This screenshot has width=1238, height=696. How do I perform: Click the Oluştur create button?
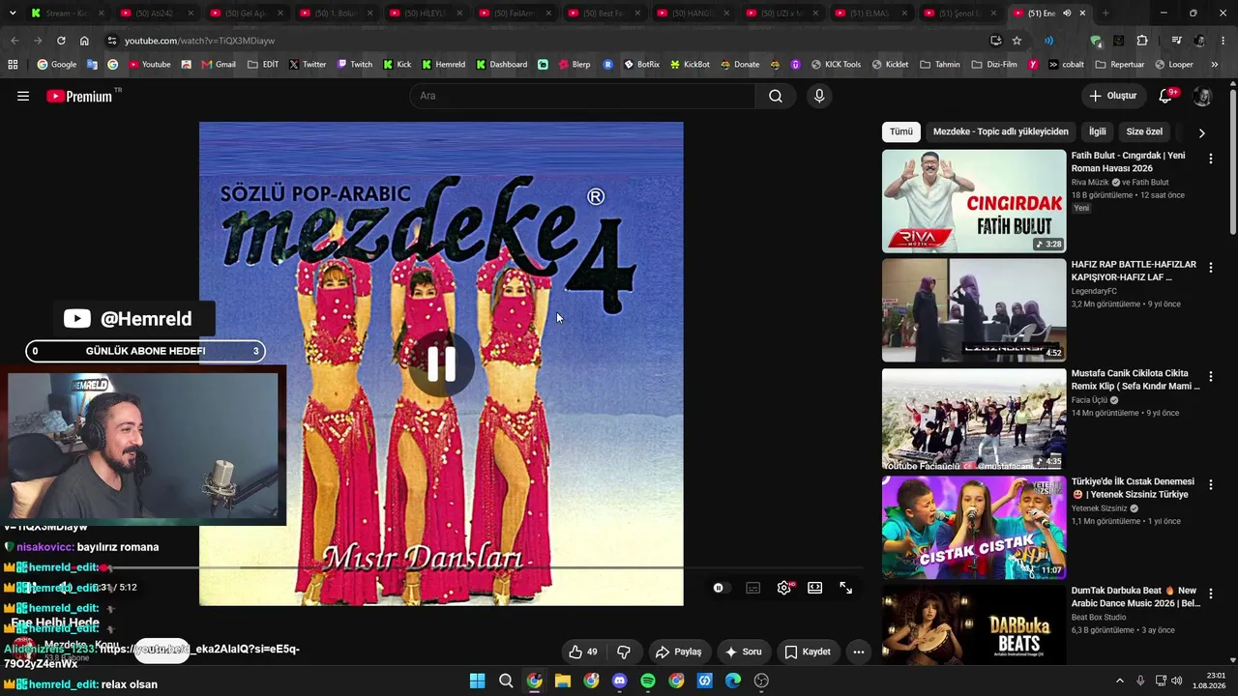point(1113,96)
